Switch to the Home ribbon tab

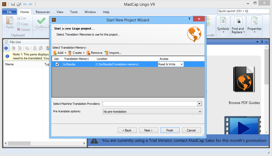click(25, 12)
